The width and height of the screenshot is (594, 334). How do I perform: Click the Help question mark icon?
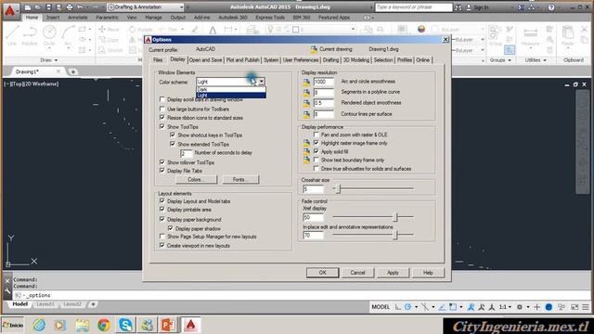(x=551, y=7)
